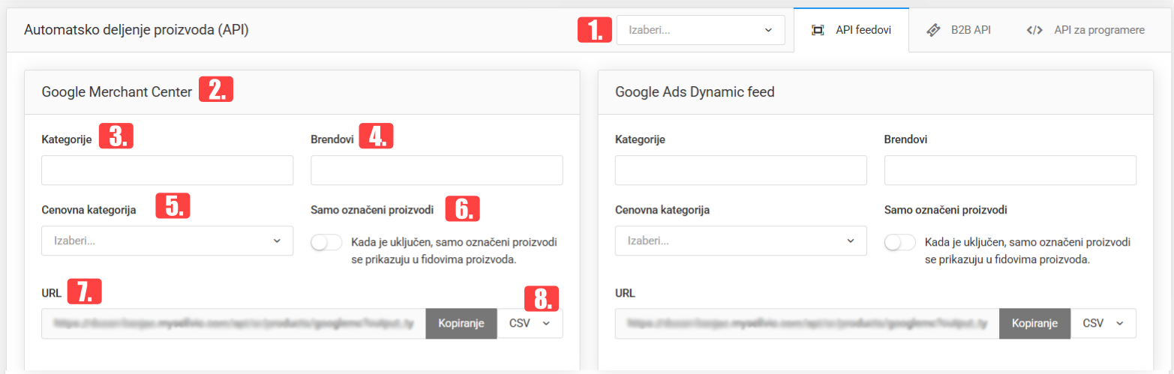Switch to the API feedovi tab
The width and height of the screenshot is (1174, 374).
pyautogui.click(x=851, y=30)
